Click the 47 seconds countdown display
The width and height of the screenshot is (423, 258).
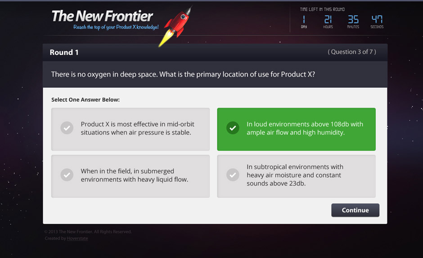click(x=377, y=19)
